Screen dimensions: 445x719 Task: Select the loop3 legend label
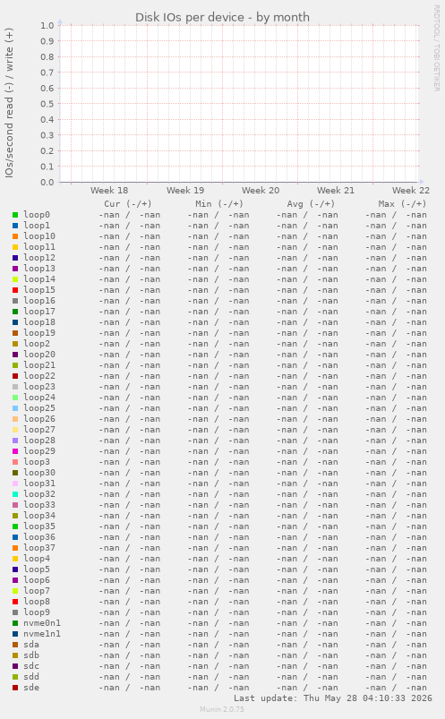click(x=37, y=462)
